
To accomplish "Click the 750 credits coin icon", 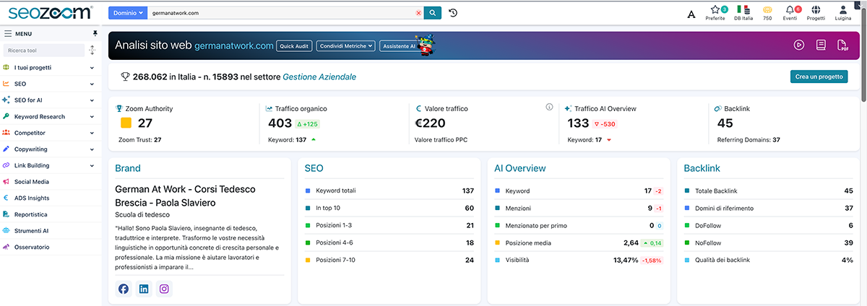I will [767, 13].
